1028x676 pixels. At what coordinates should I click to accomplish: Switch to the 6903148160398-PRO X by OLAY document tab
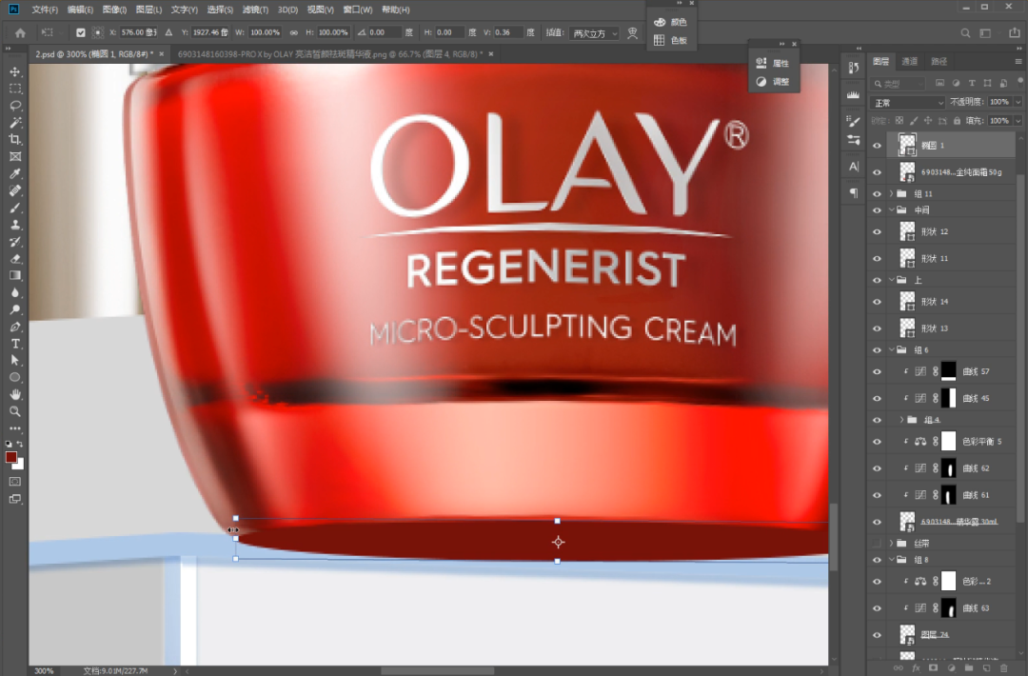(x=330, y=54)
